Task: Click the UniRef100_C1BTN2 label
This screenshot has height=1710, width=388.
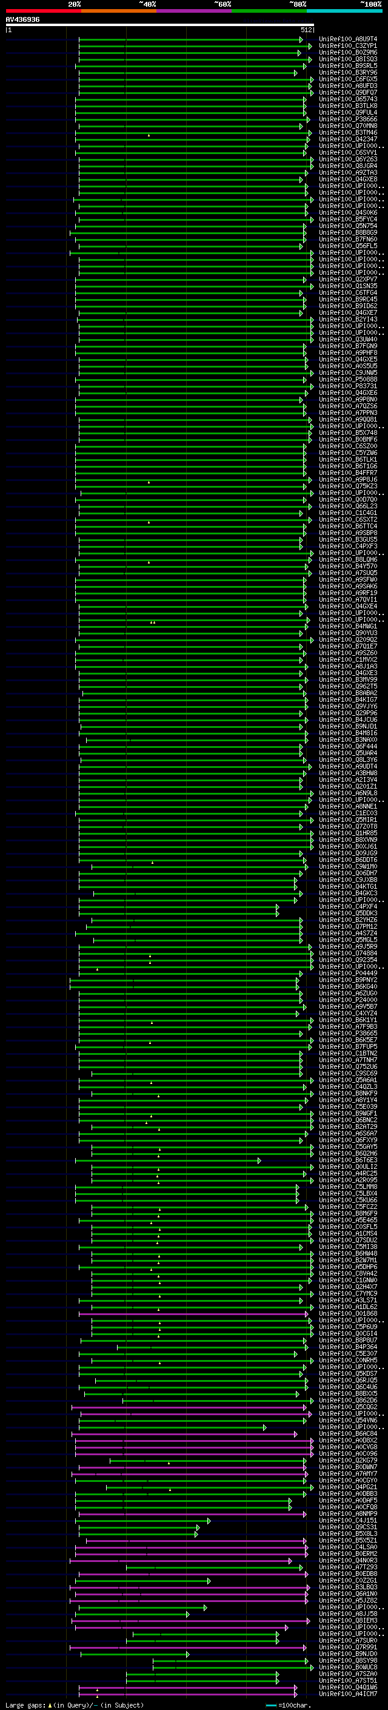Action: pyautogui.click(x=348, y=1054)
